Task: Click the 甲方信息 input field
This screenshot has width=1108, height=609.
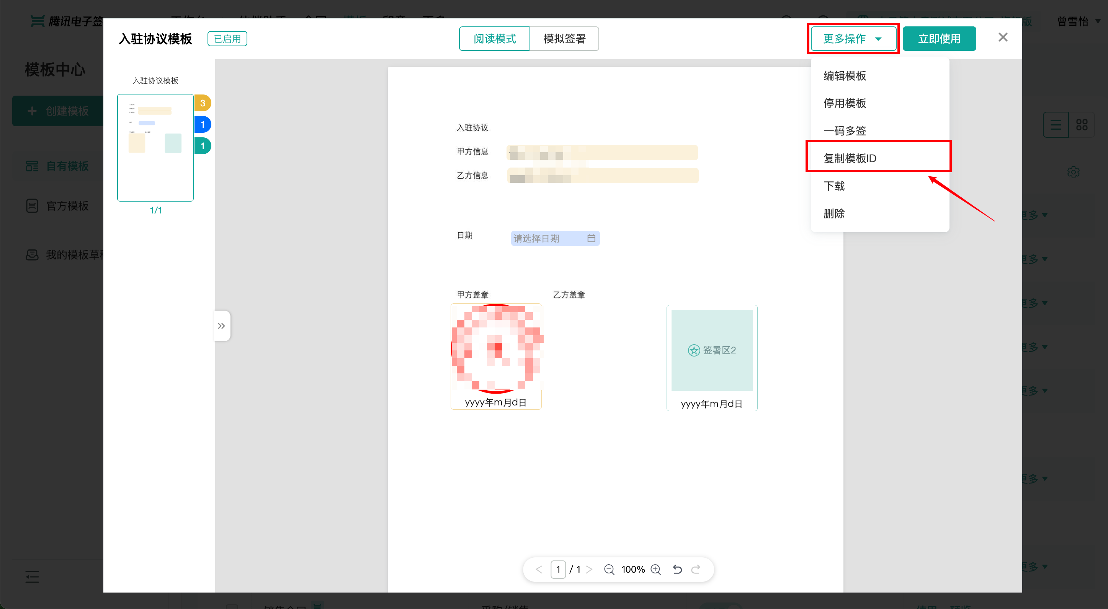Action: click(602, 153)
